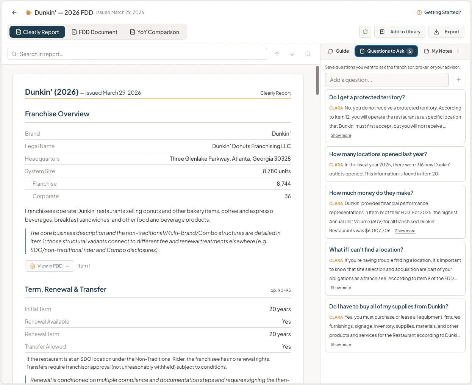Jump to previous search result arrow
This screenshot has width=472, height=385.
click(x=277, y=54)
